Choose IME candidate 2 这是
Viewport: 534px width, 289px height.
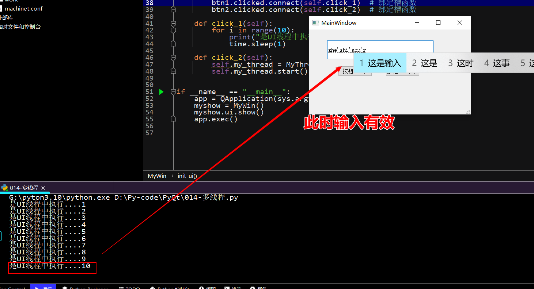pos(425,63)
